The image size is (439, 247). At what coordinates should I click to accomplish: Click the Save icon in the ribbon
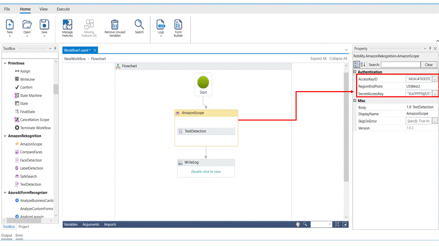(x=44, y=24)
